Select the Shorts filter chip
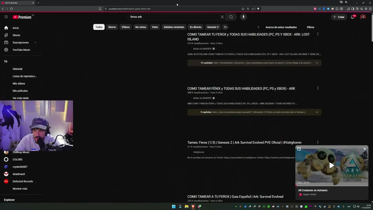373x210 pixels. pos(112,27)
